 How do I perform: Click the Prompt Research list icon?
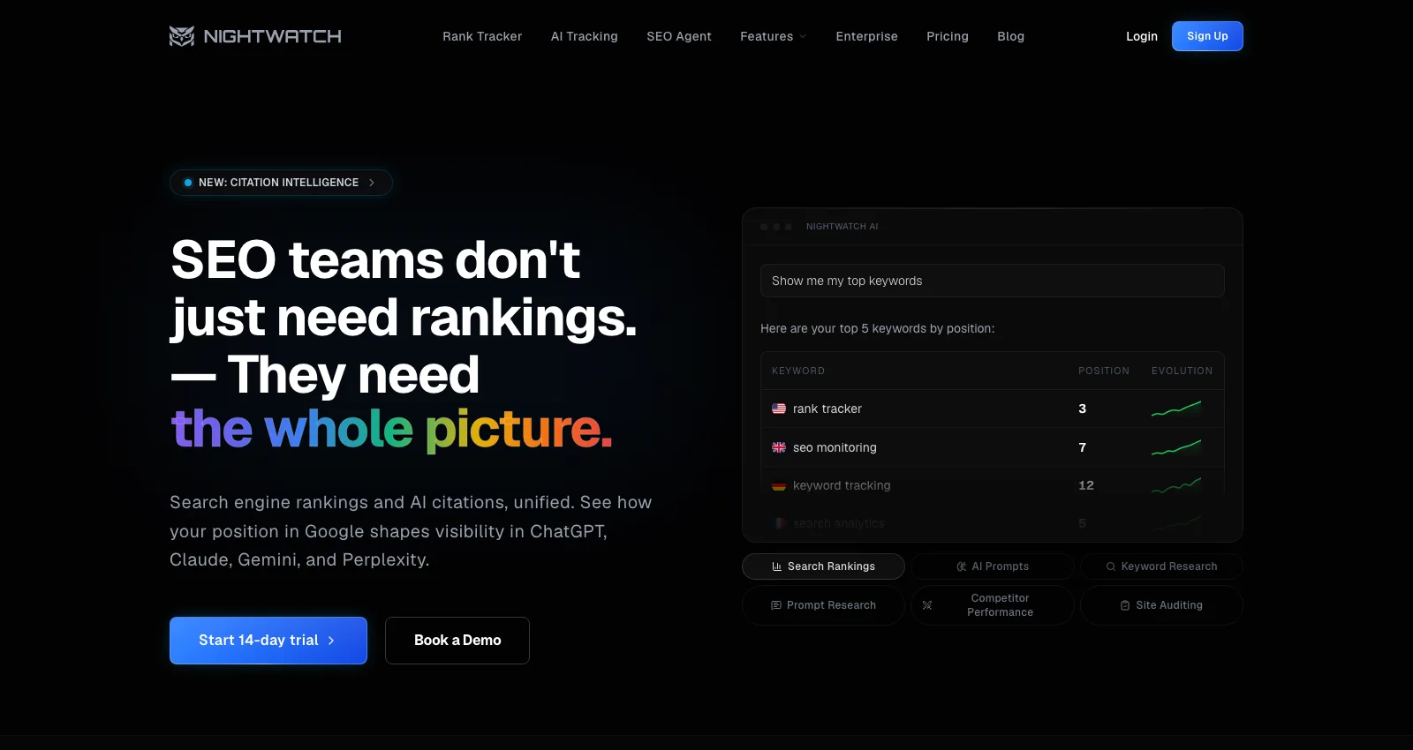click(x=776, y=605)
